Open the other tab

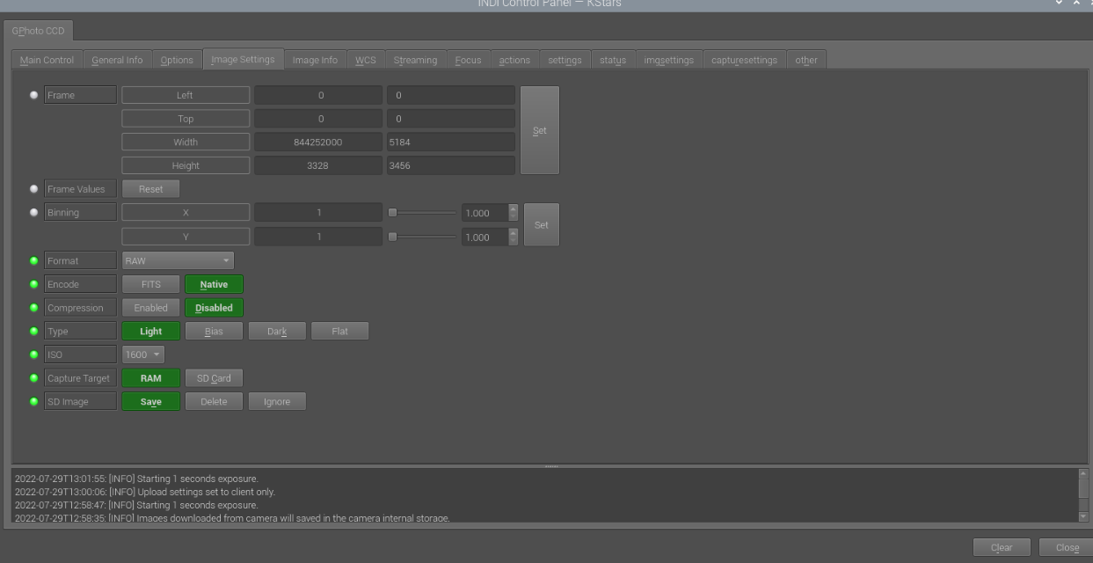(806, 60)
